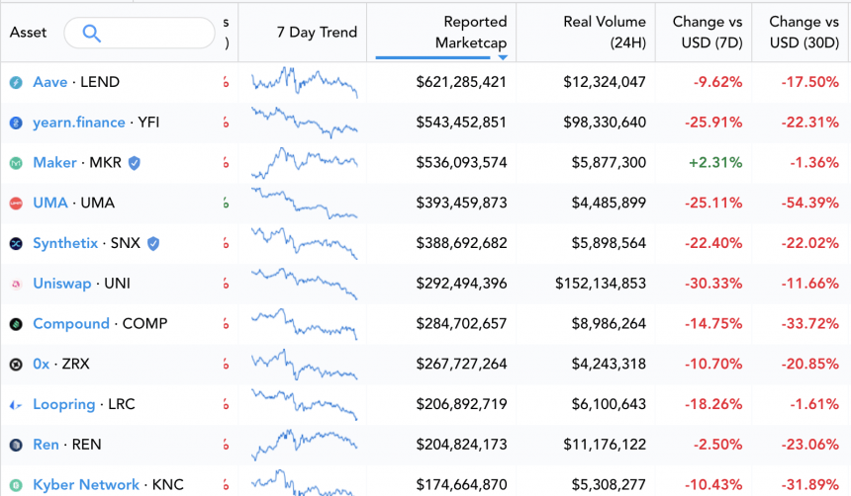Click the magnifier icon in asset search
The height and width of the screenshot is (496, 851).
click(x=91, y=34)
